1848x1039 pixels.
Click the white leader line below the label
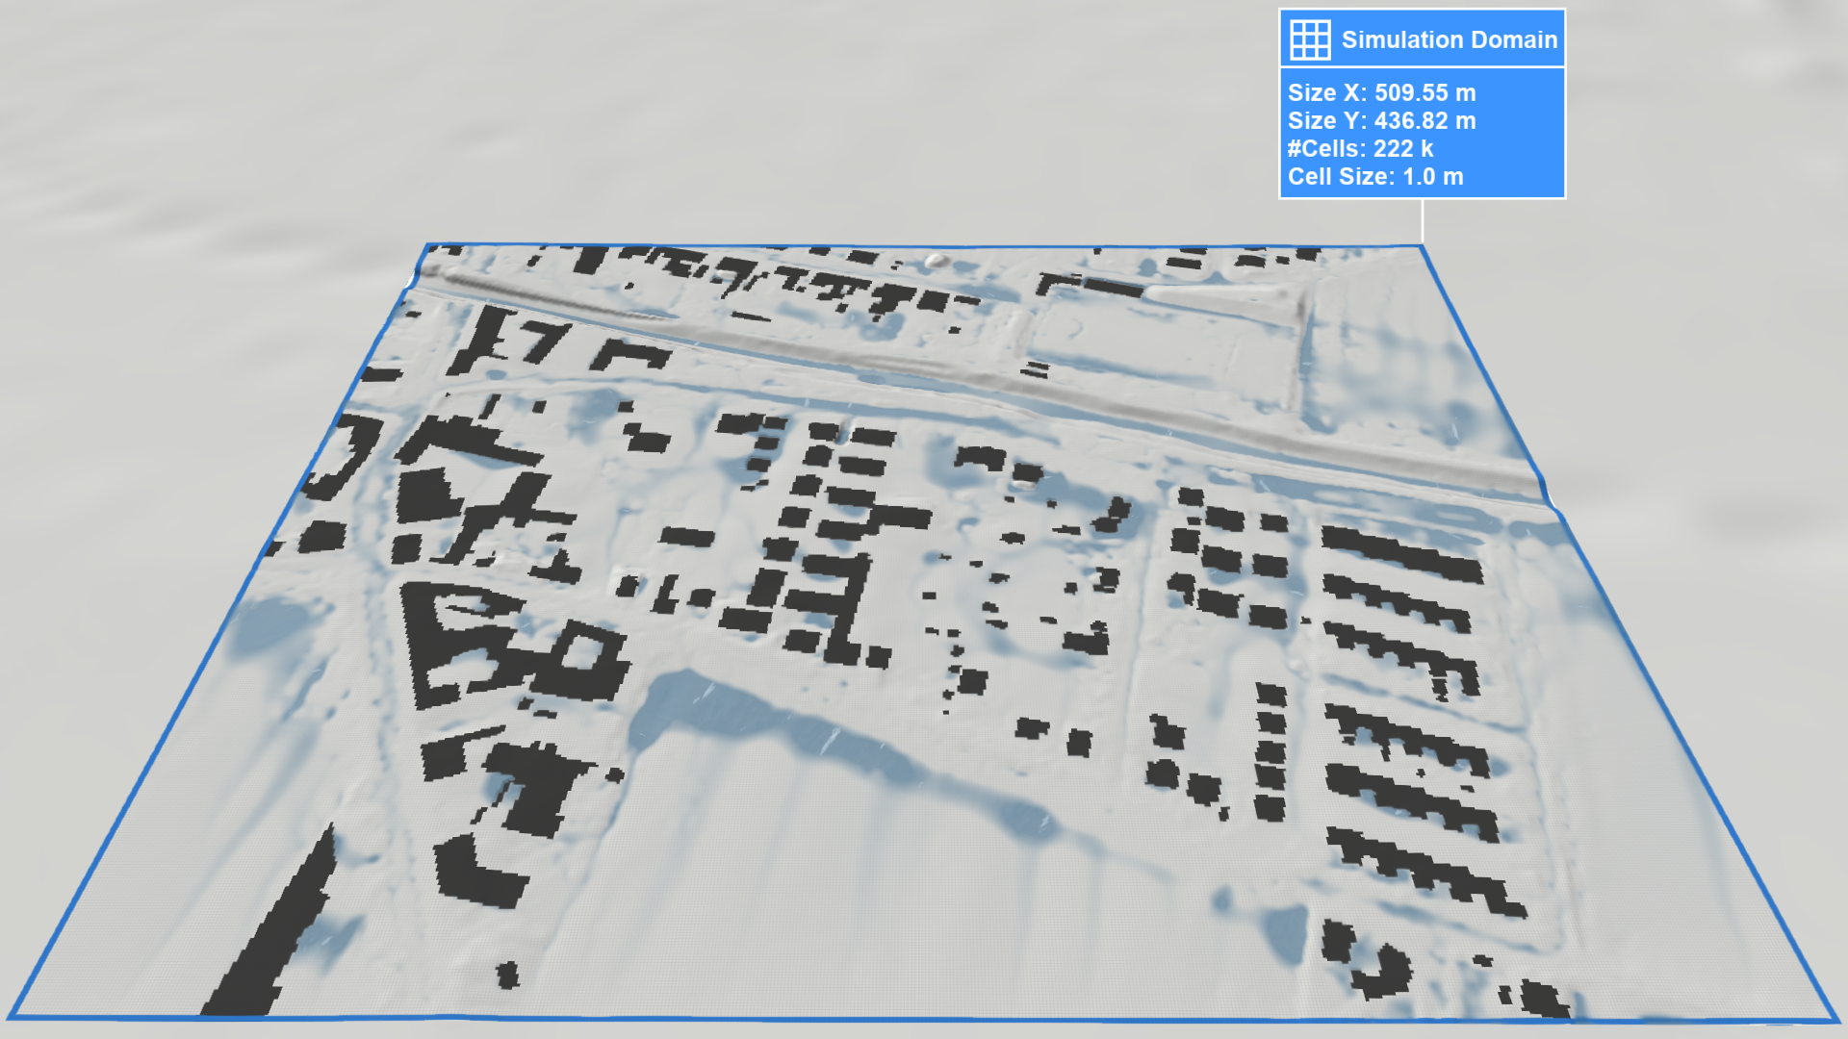[x=1423, y=221]
